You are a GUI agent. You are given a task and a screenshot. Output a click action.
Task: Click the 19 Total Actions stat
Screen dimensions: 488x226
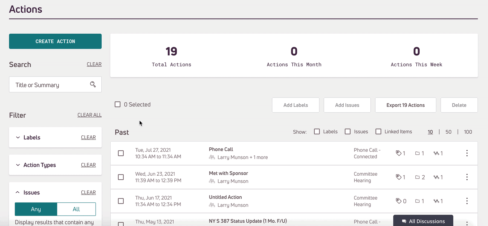pyautogui.click(x=171, y=56)
